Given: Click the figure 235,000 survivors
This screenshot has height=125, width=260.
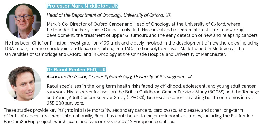Looking at the screenshot, I should [x=65, y=103].
